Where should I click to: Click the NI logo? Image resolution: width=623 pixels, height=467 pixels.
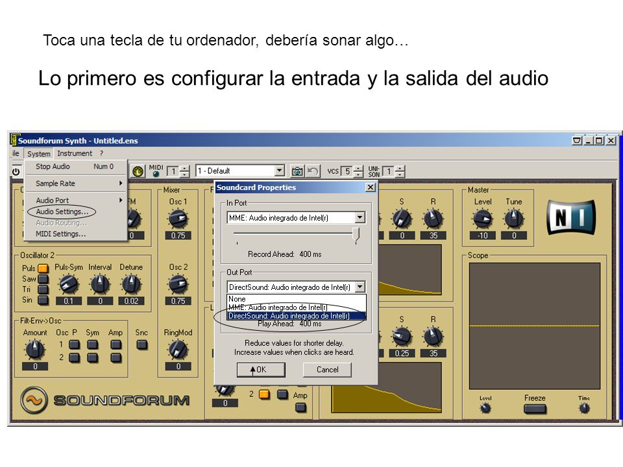coord(571,218)
